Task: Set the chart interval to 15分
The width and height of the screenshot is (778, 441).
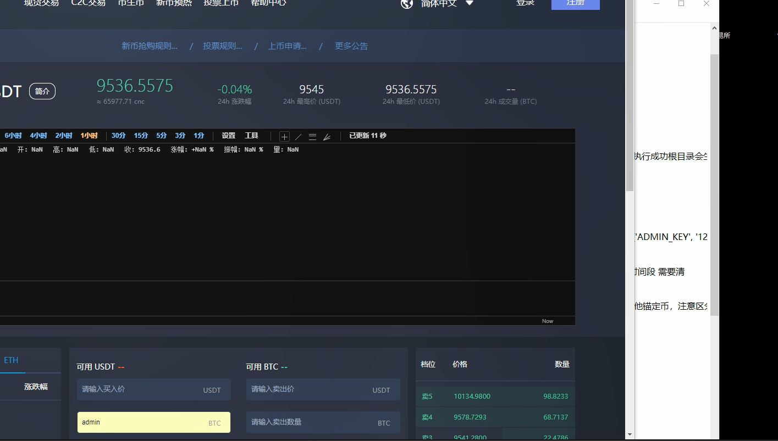Action: pyautogui.click(x=141, y=136)
